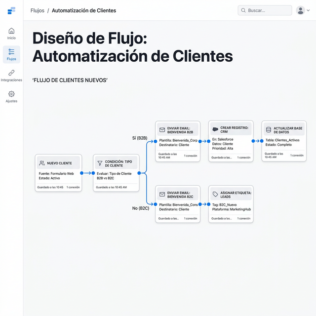
Task: Select the CREAR REGISTRO: CRM node header
Action: (231, 129)
